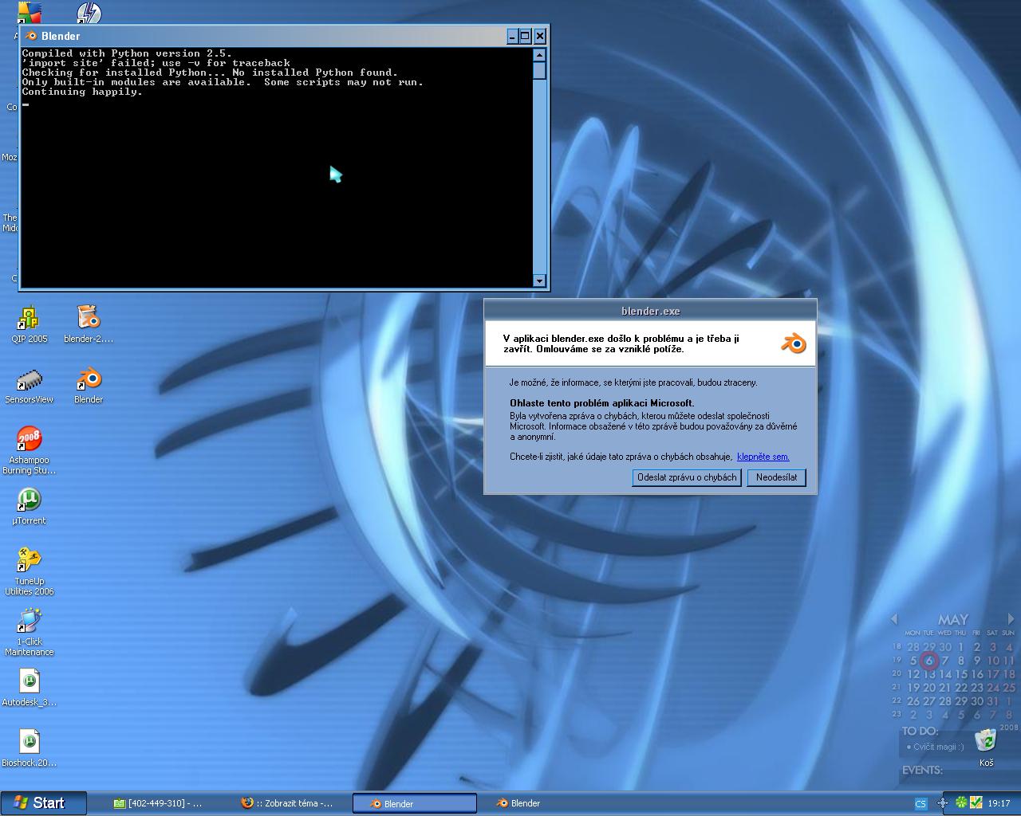Click the console scrollbar thumb
The width and height of the screenshot is (1021, 816).
pyautogui.click(x=540, y=70)
